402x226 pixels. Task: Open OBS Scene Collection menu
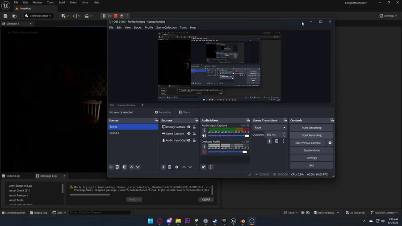(167, 27)
